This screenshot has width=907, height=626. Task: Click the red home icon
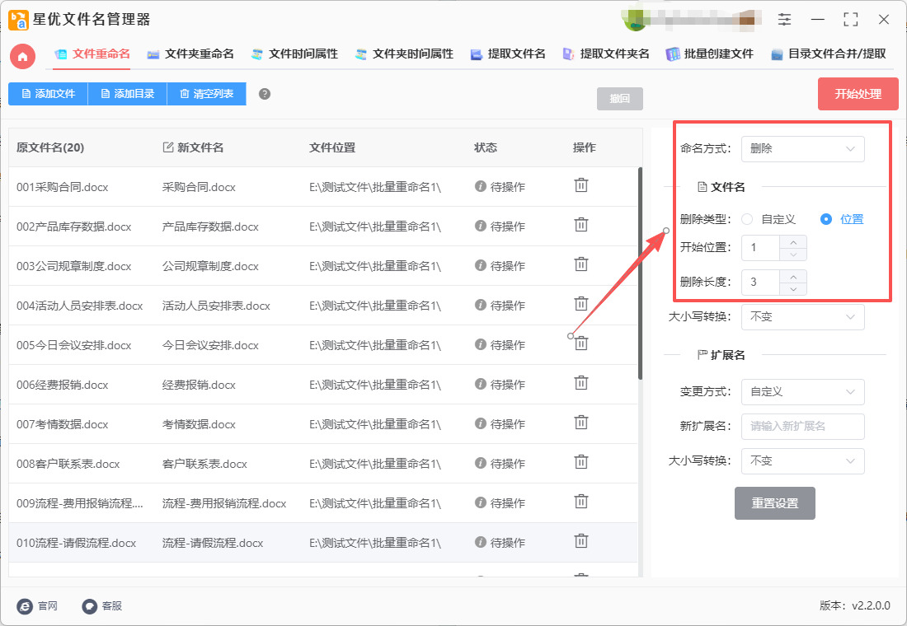22,57
